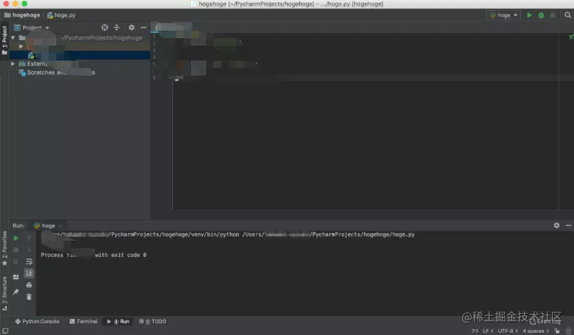Click tool window quick access icon bottom-left
This screenshot has height=335, width=574.
(5, 331)
